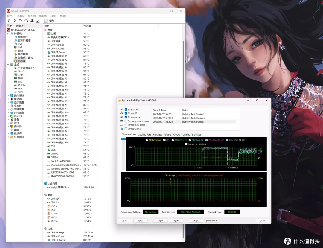323x248 pixels.
Task: Click the Save button
Action: [x=176, y=220]
